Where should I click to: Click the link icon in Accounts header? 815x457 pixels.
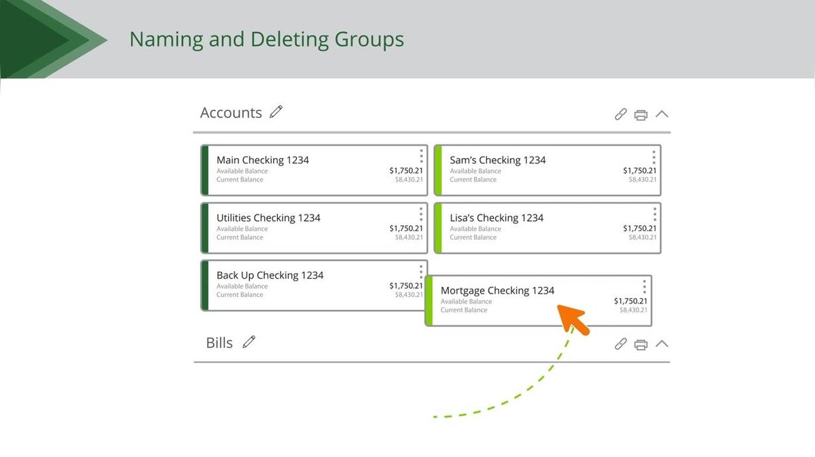(621, 115)
